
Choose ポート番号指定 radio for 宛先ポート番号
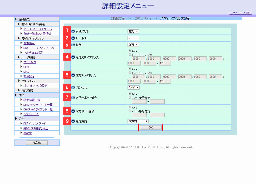point(129,111)
